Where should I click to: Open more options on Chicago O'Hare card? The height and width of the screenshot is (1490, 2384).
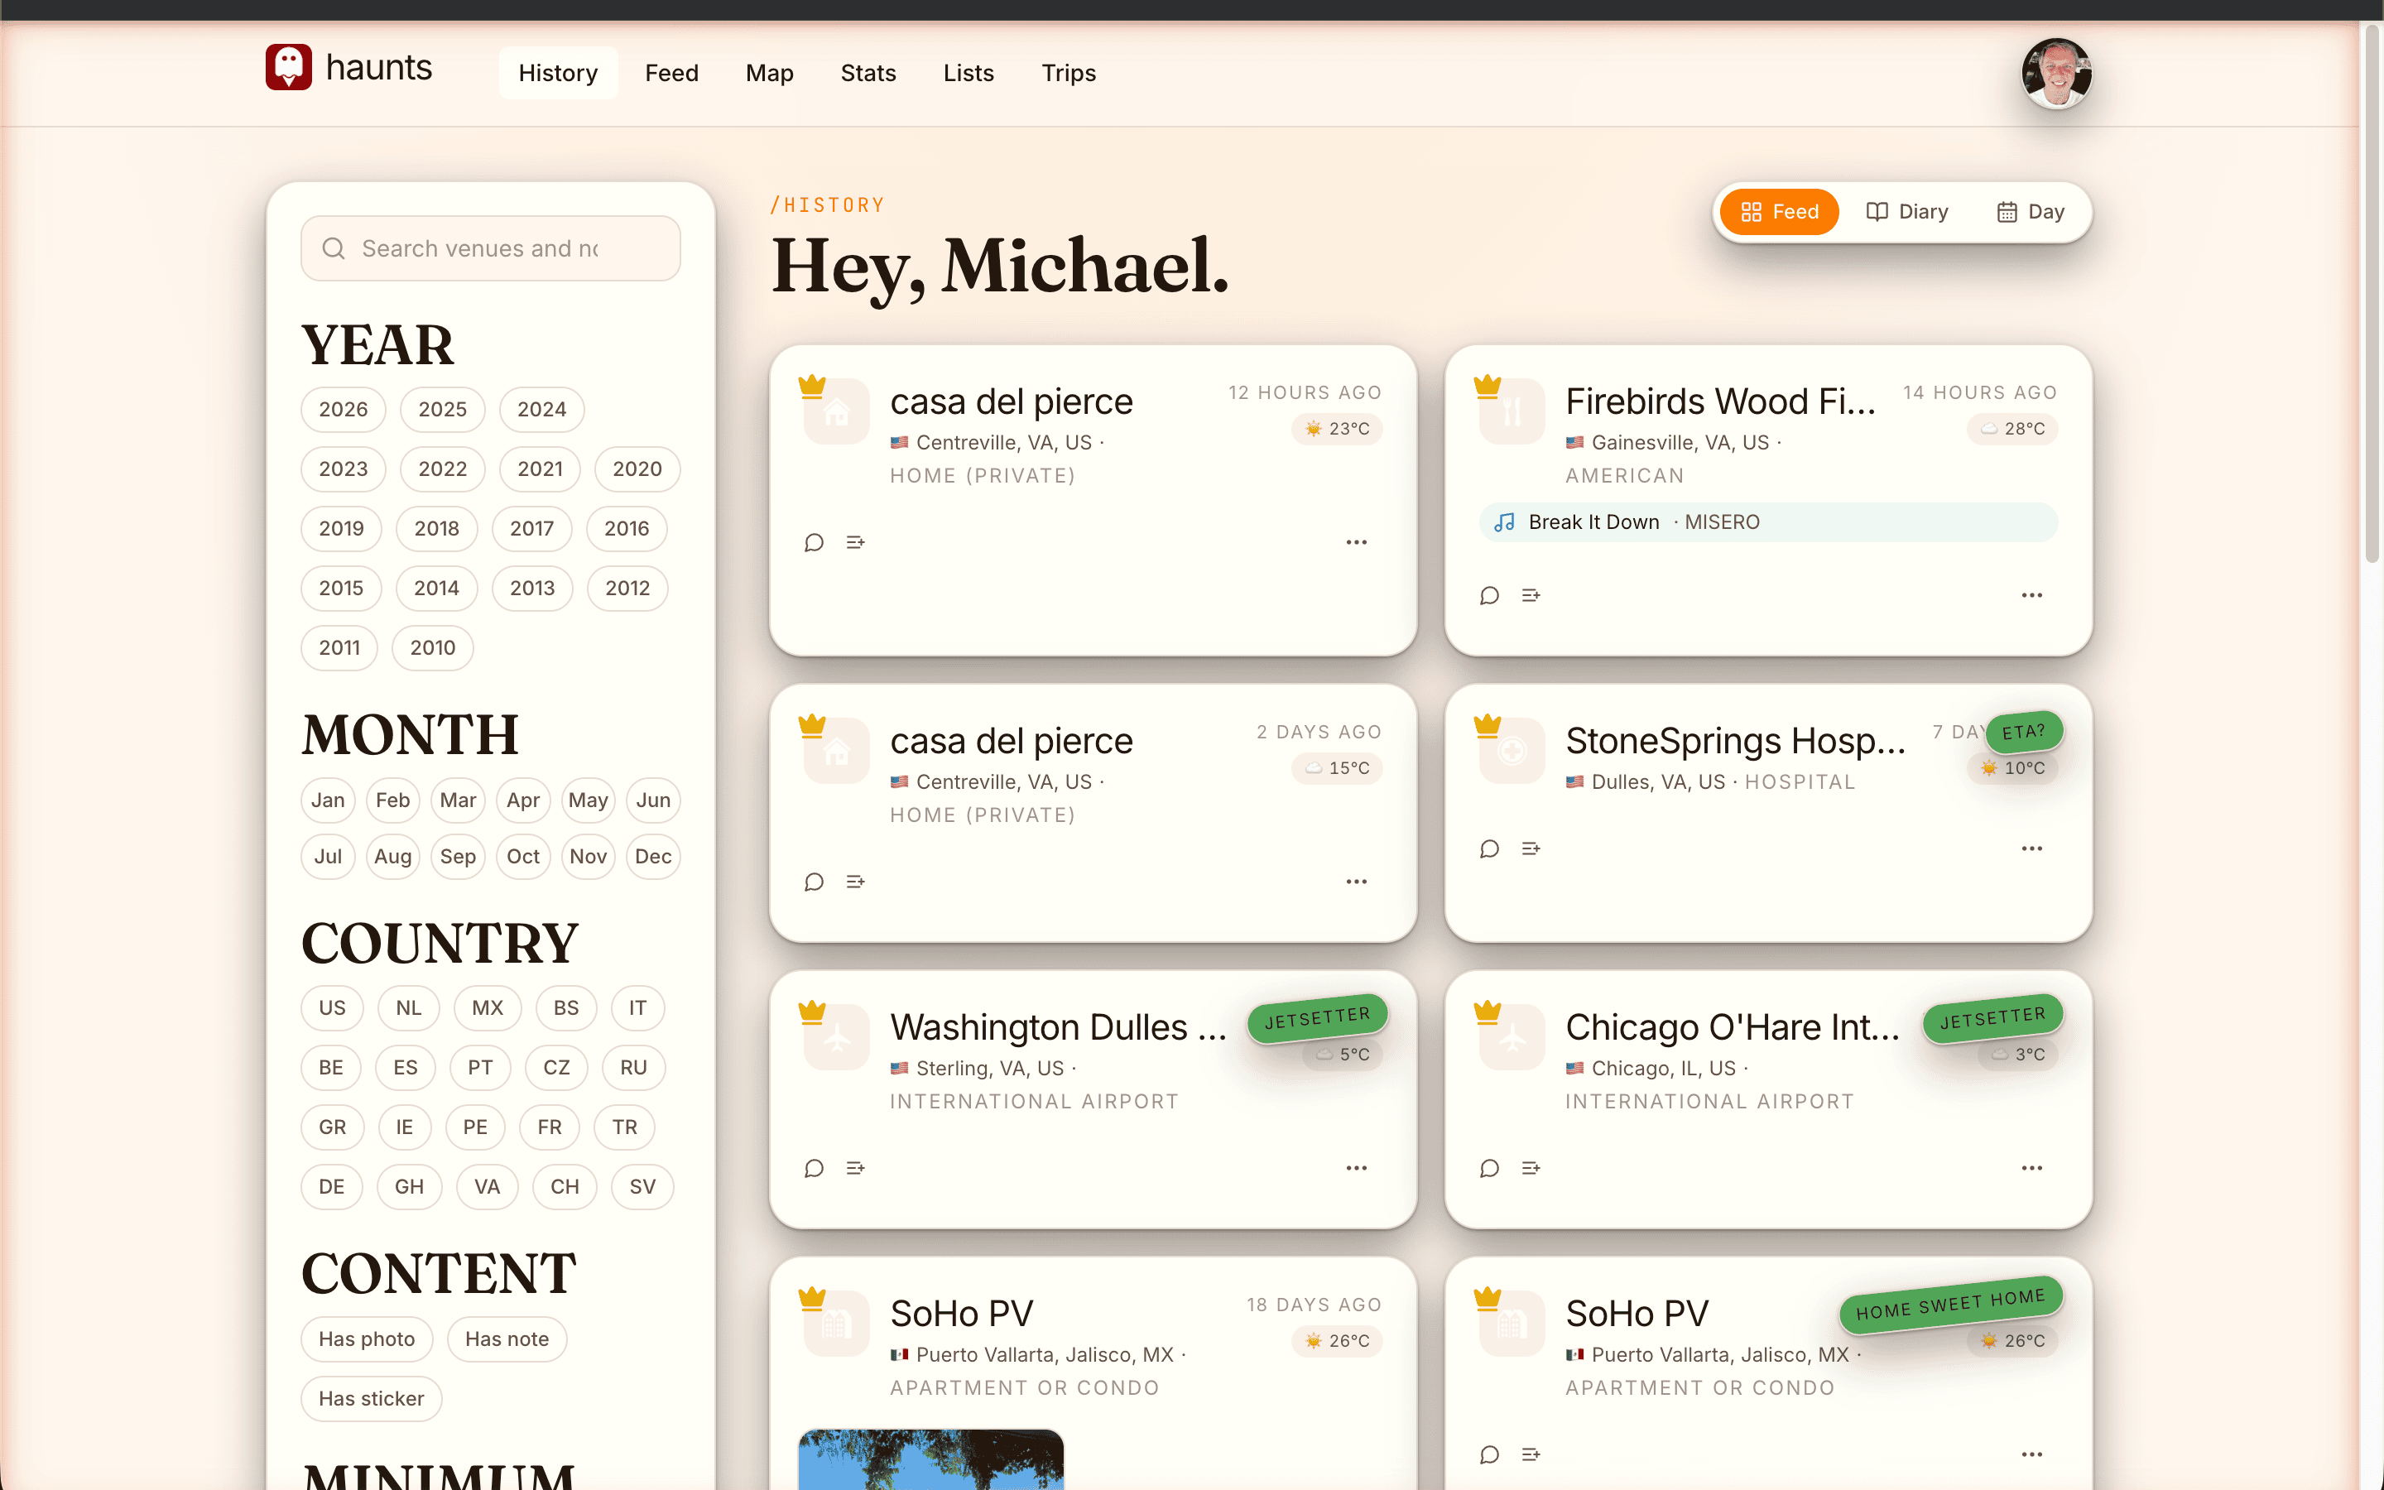coord(2032,1168)
